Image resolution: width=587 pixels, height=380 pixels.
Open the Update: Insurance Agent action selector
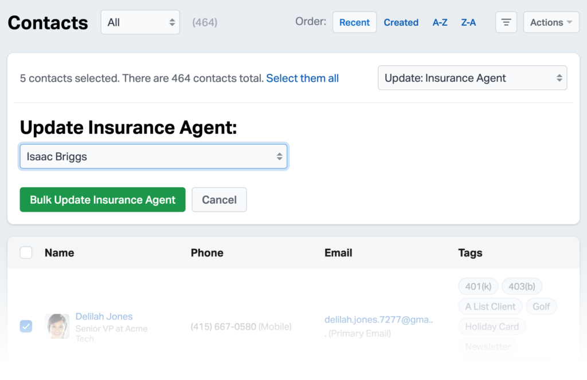(x=472, y=78)
